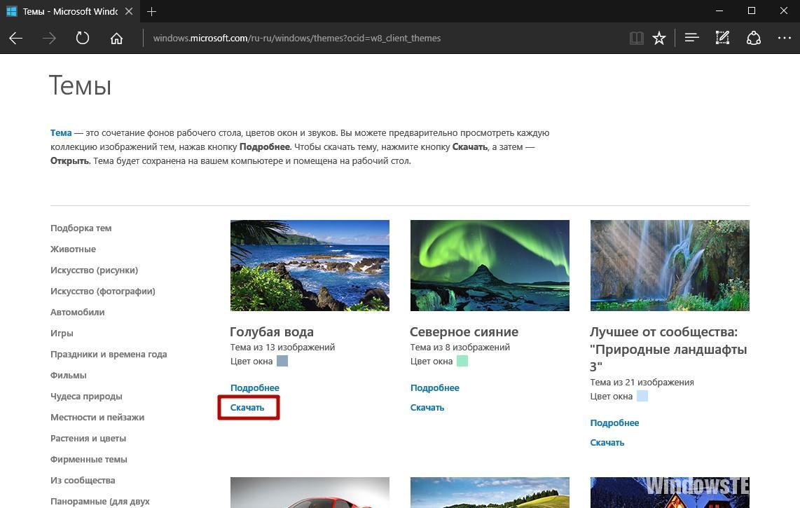Image resolution: width=800 pixels, height=508 pixels.
Task: Click the forward navigation arrow
Action: pyautogui.click(x=49, y=39)
